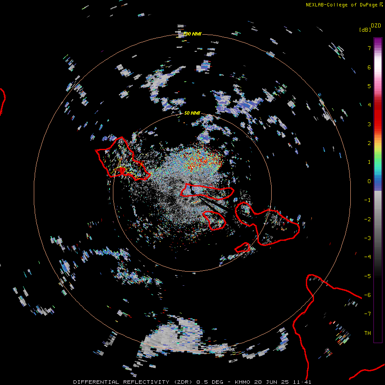Select the Differential Reflectivity caption at bottom
The image size is (385, 385).
192,382
